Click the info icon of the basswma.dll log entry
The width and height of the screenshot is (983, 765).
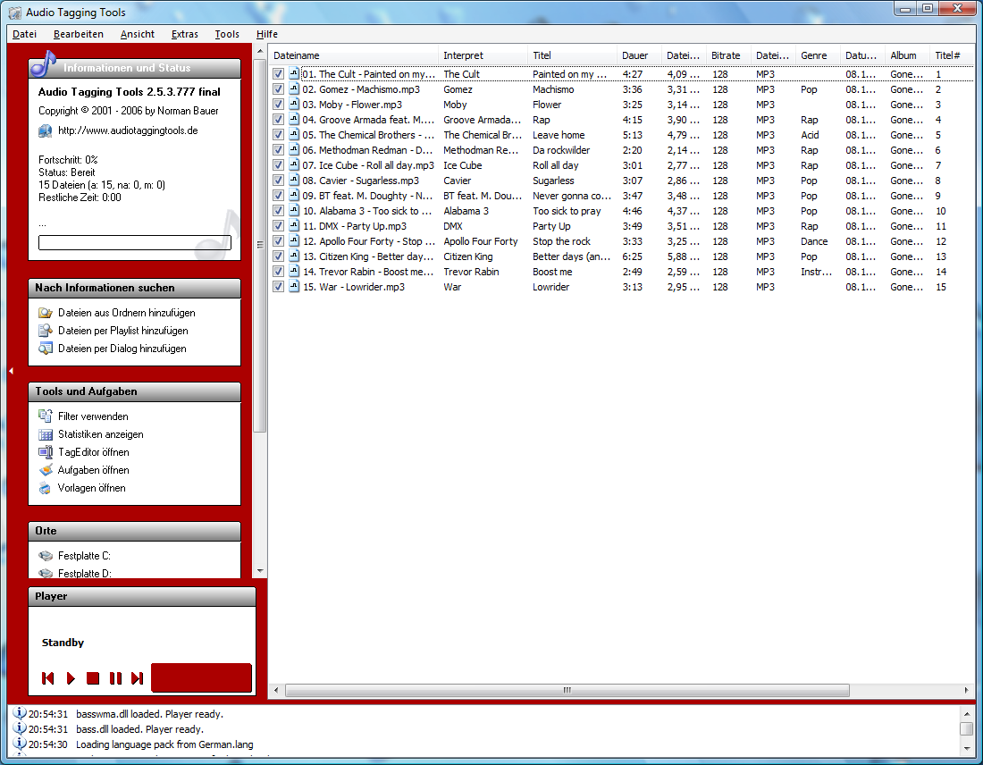pyautogui.click(x=20, y=713)
